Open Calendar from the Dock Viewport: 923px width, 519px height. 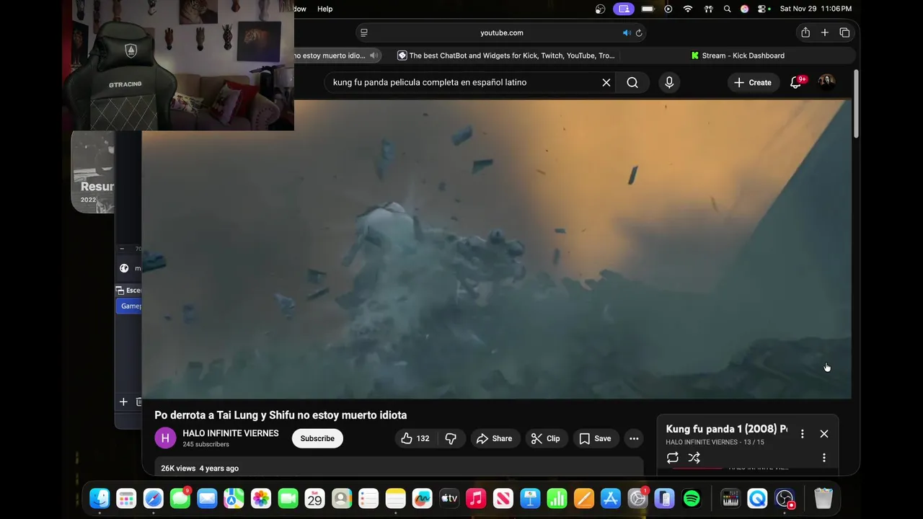point(314,498)
